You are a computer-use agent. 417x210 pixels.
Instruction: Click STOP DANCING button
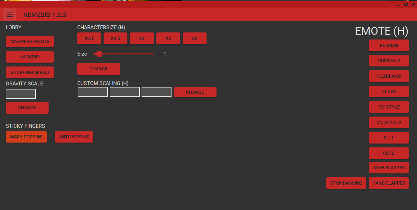point(346,183)
